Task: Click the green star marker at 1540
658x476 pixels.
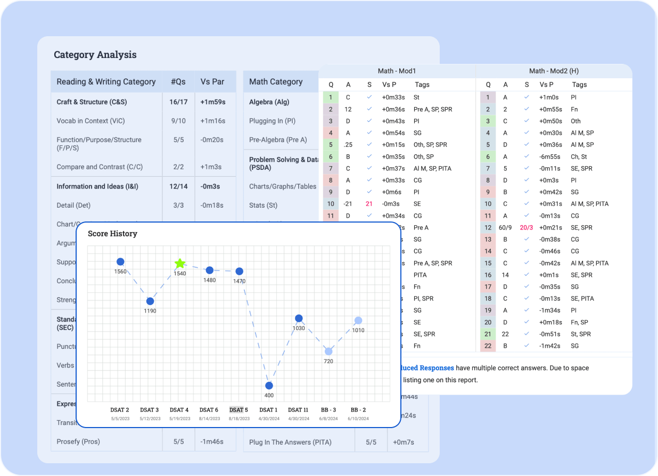Action: point(180,264)
